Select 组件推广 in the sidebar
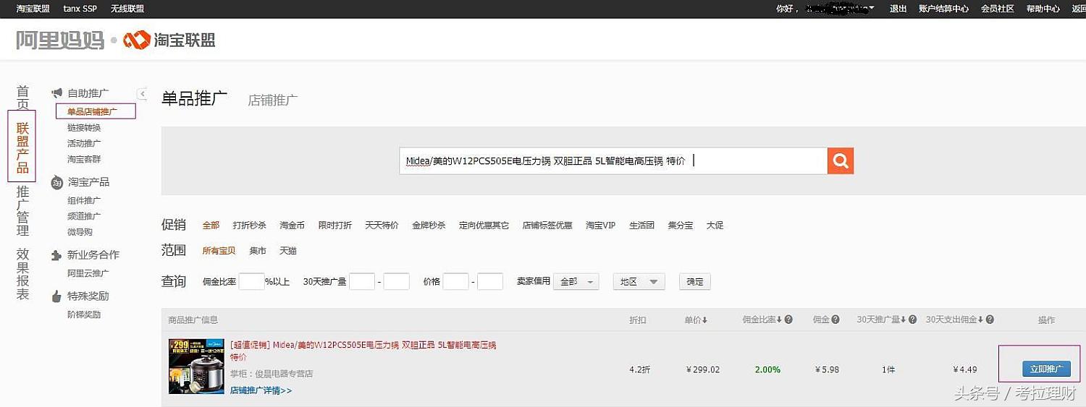 tap(84, 201)
